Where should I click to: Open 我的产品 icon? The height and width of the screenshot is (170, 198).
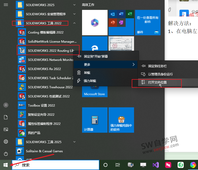pos(22,133)
